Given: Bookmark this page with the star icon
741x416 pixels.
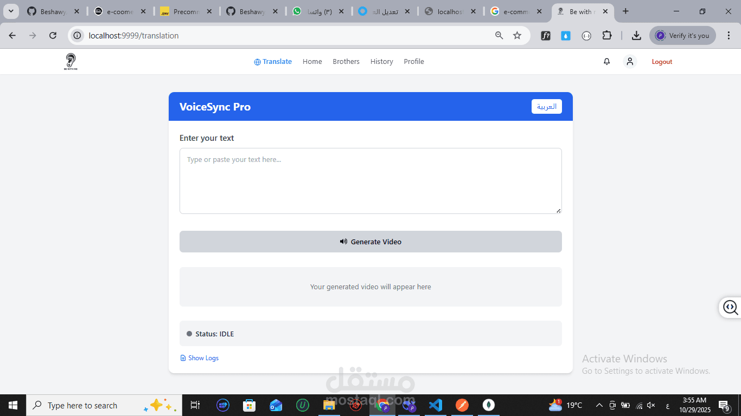Looking at the screenshot, I should click(517, 36).
